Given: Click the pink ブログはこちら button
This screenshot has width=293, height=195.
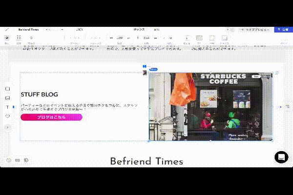Looking at the screenshot, I should pos(51,117).
